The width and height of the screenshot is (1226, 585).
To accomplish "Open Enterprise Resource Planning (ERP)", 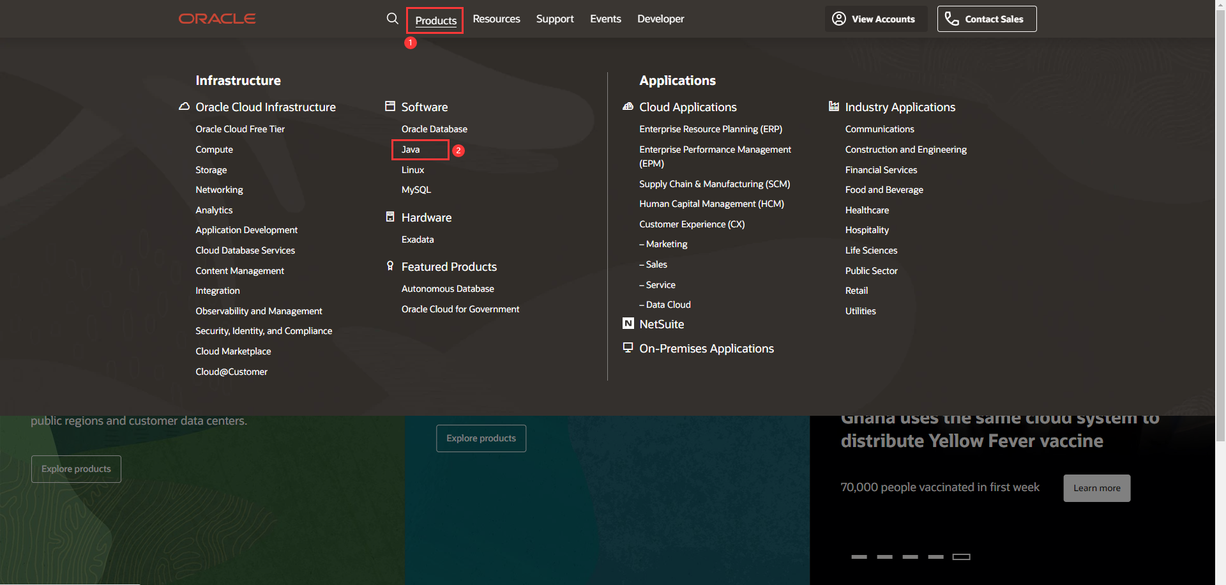I will tap(711, 129).
